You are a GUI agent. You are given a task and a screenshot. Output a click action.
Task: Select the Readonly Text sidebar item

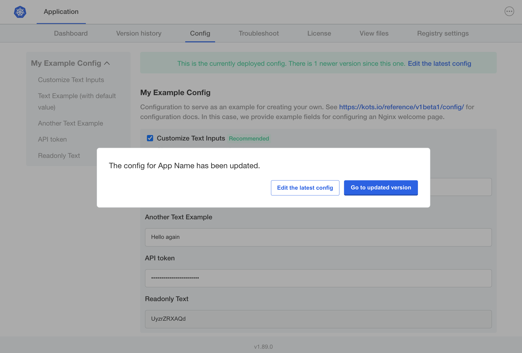(x=59, y=155)
